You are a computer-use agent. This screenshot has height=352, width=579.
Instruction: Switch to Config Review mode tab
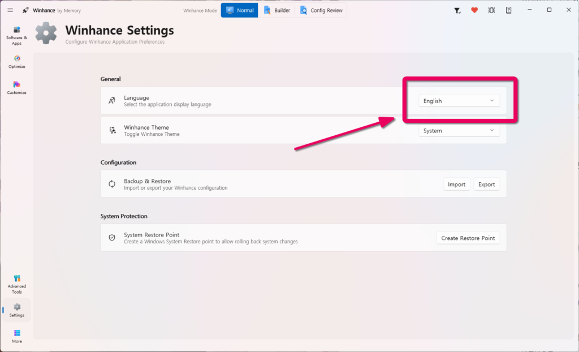[321, 10]
